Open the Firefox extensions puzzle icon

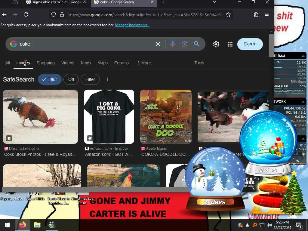coord(256,14)
